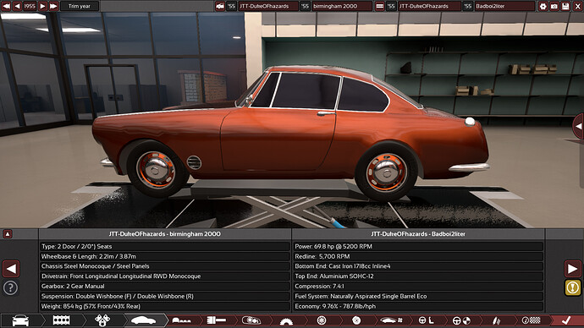Open the suspension spring step icon
Screen dimensions: 584x328
[x=496, y=320]
